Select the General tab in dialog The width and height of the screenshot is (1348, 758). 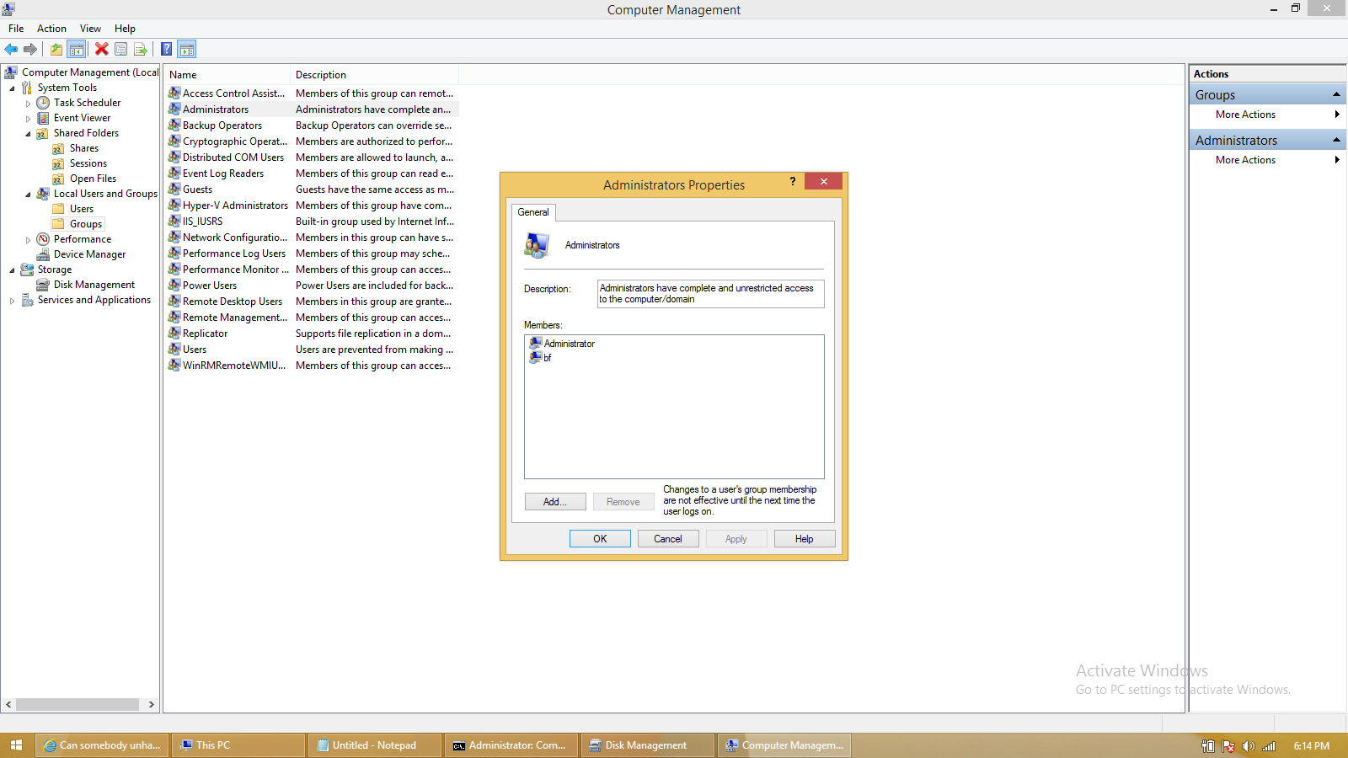533,212
